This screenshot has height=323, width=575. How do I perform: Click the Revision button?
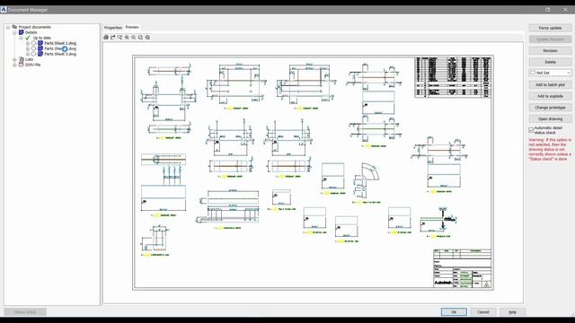tap(550, 50)
